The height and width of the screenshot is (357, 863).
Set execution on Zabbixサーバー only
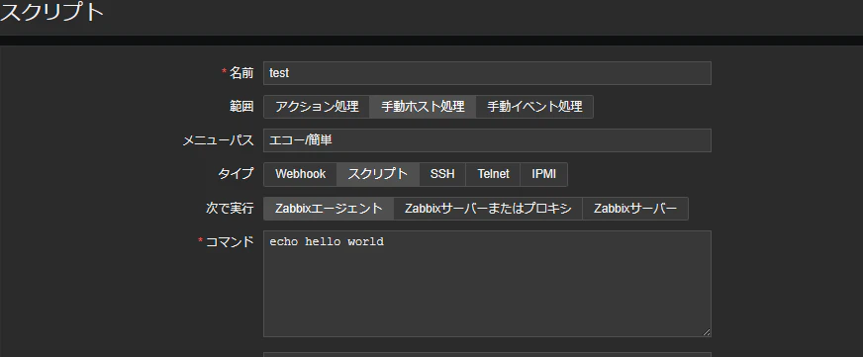coord(635,209)
